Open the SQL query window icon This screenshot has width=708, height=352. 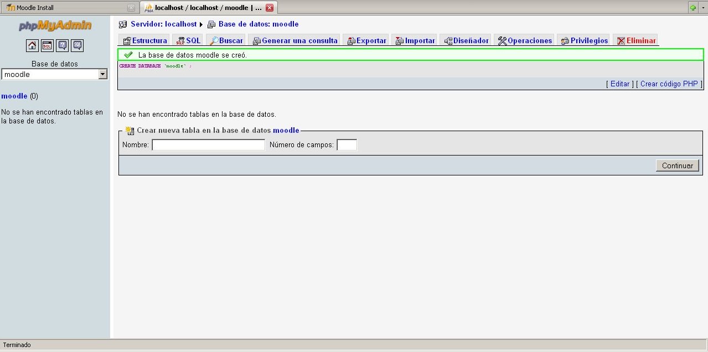point(48,45)
